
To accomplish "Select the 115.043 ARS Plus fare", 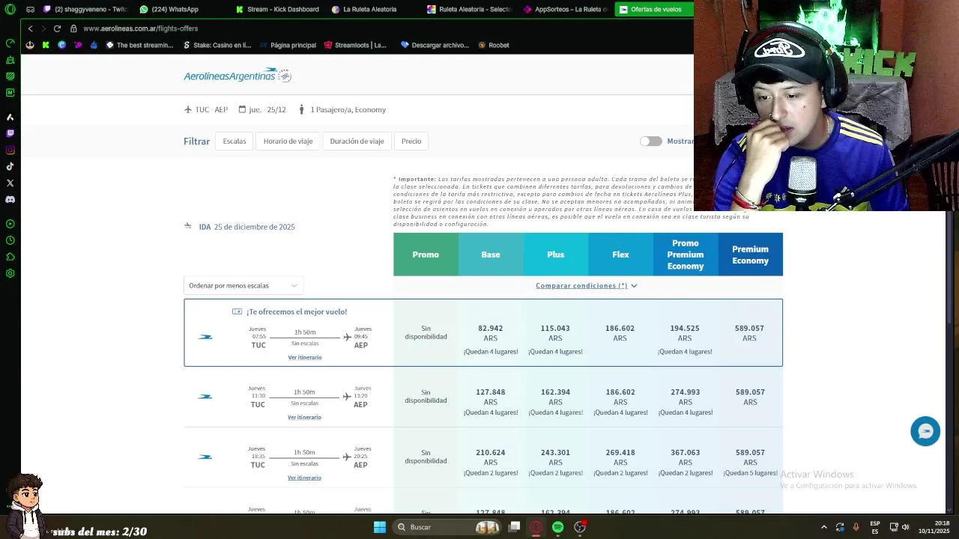I will pos(555,333).
